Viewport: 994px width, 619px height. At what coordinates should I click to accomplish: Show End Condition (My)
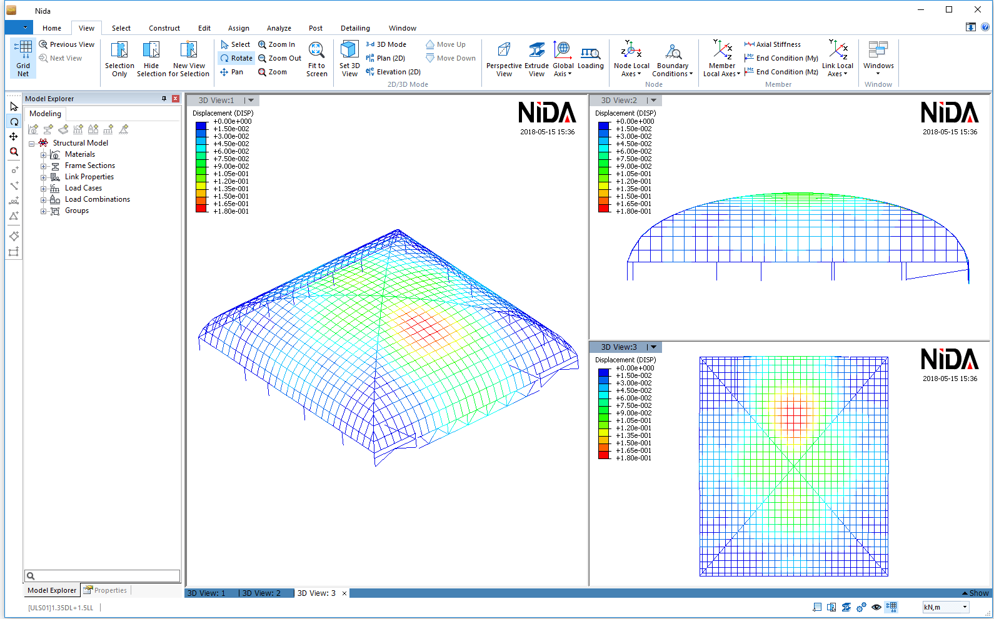[781, 58]
